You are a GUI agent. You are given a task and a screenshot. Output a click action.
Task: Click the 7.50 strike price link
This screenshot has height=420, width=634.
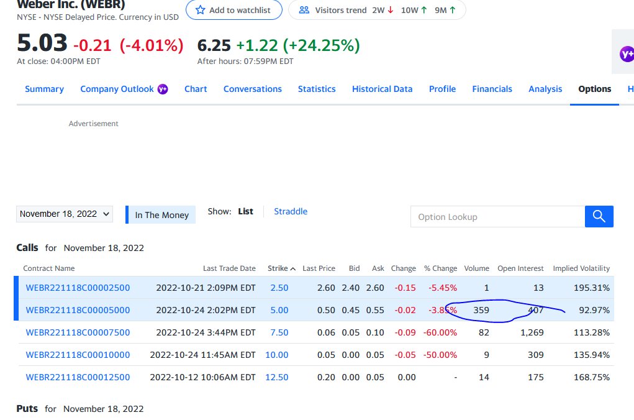(279, 332)
